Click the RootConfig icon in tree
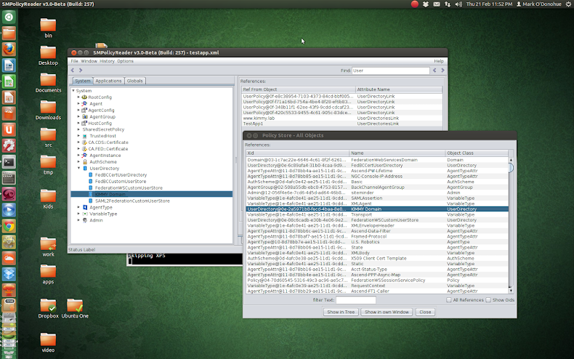This screenshot has height=359, width=574. pos(84,97)
